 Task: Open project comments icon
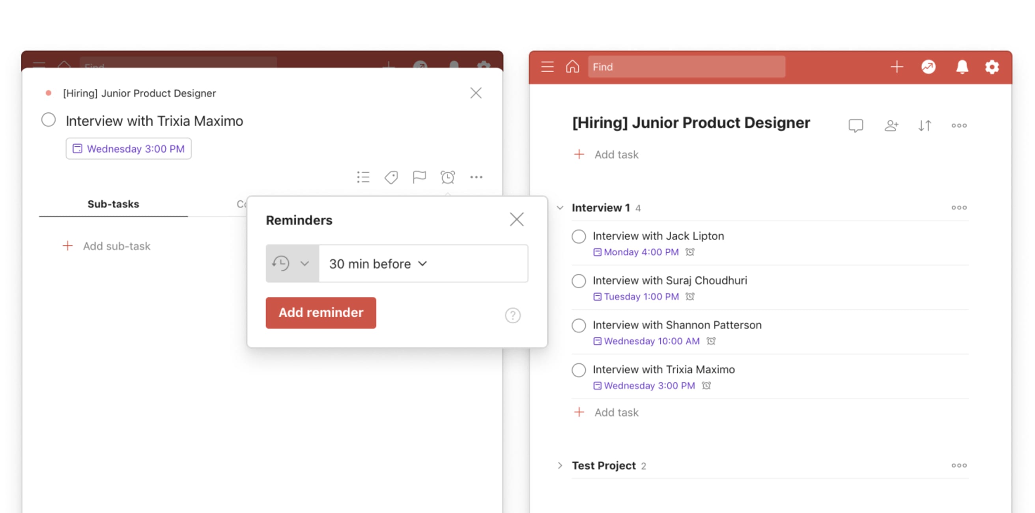pyautogui.click(x=856, y=125)
